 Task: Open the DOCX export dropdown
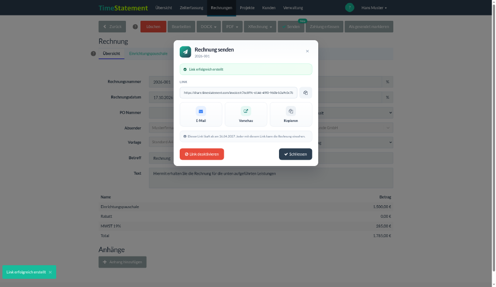click(208, 27)
